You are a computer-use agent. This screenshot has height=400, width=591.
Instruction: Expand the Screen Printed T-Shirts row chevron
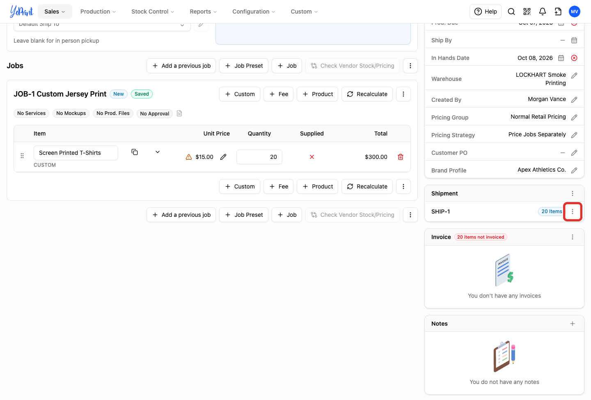[158, 152]
